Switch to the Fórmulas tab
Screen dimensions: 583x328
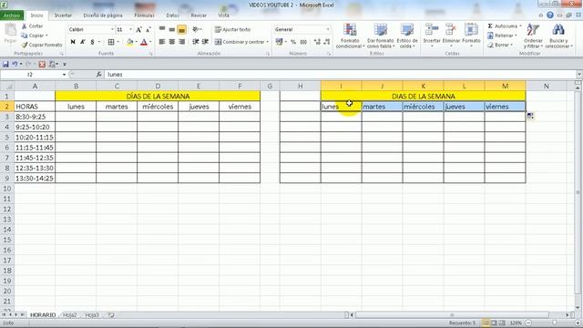144,15
